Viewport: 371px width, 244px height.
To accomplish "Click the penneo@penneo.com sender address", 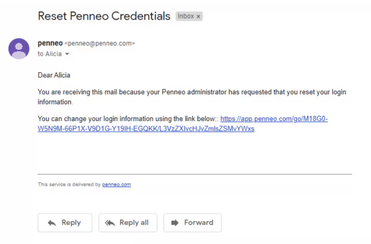I will (x=100, y=43).
